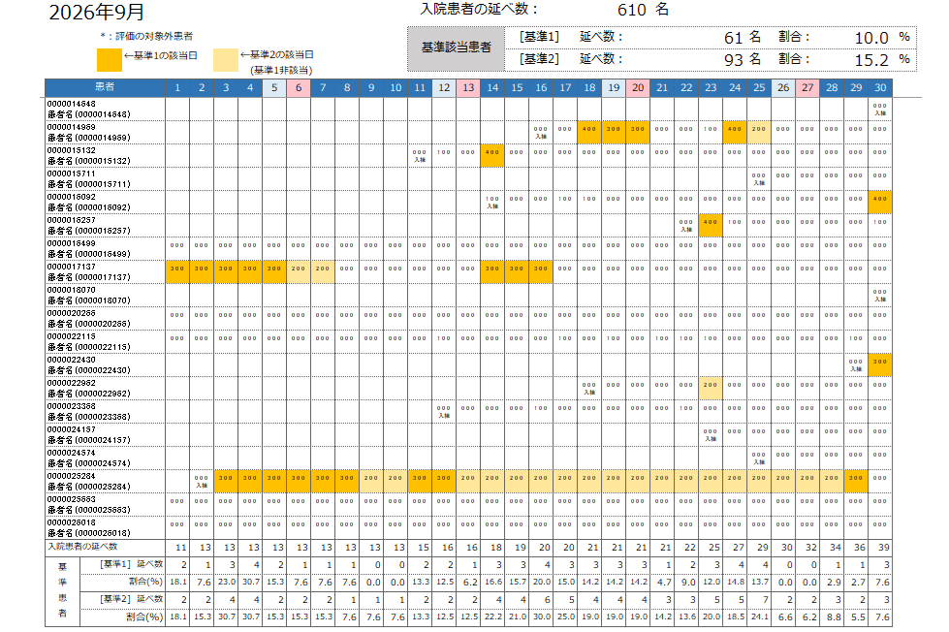This screenshot has height=632, width=949.
Task: Click patient row 0000024157
Action: (468, 434)
